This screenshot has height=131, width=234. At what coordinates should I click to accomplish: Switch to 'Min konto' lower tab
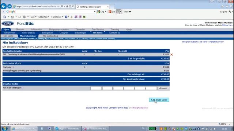click(8, 36)
